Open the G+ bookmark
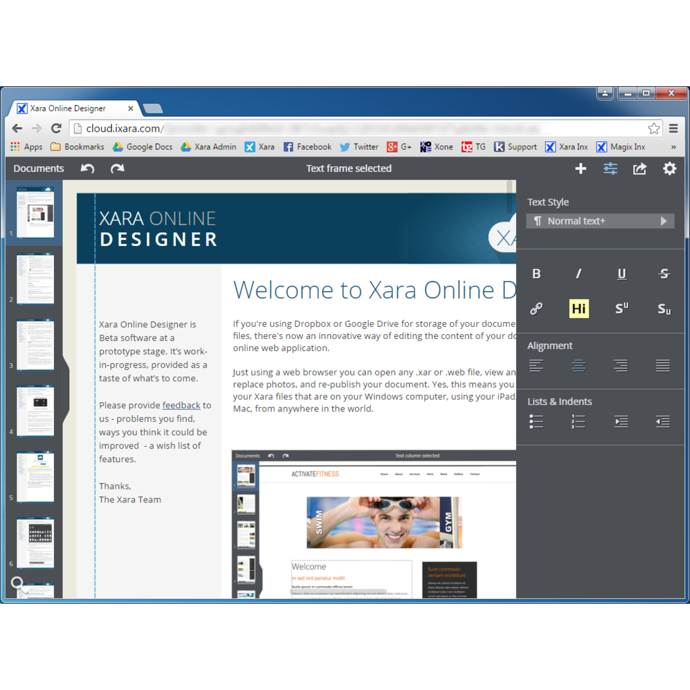This screenshot has width=690, height=690. [399, 147]
